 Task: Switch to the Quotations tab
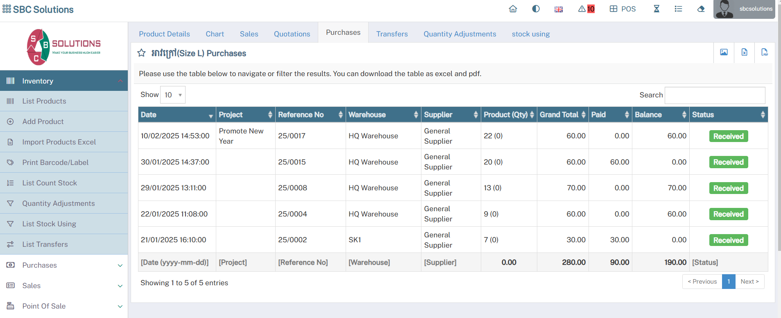292,34
